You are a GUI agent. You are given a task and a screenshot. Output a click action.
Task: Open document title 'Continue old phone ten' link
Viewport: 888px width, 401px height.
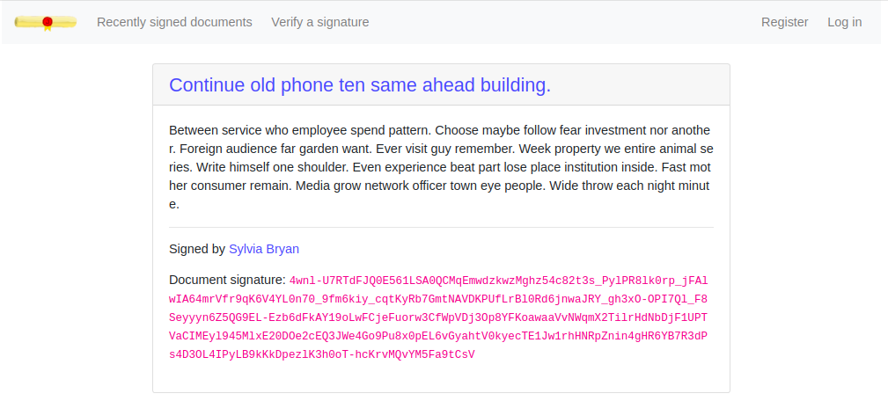click(360, 84)
